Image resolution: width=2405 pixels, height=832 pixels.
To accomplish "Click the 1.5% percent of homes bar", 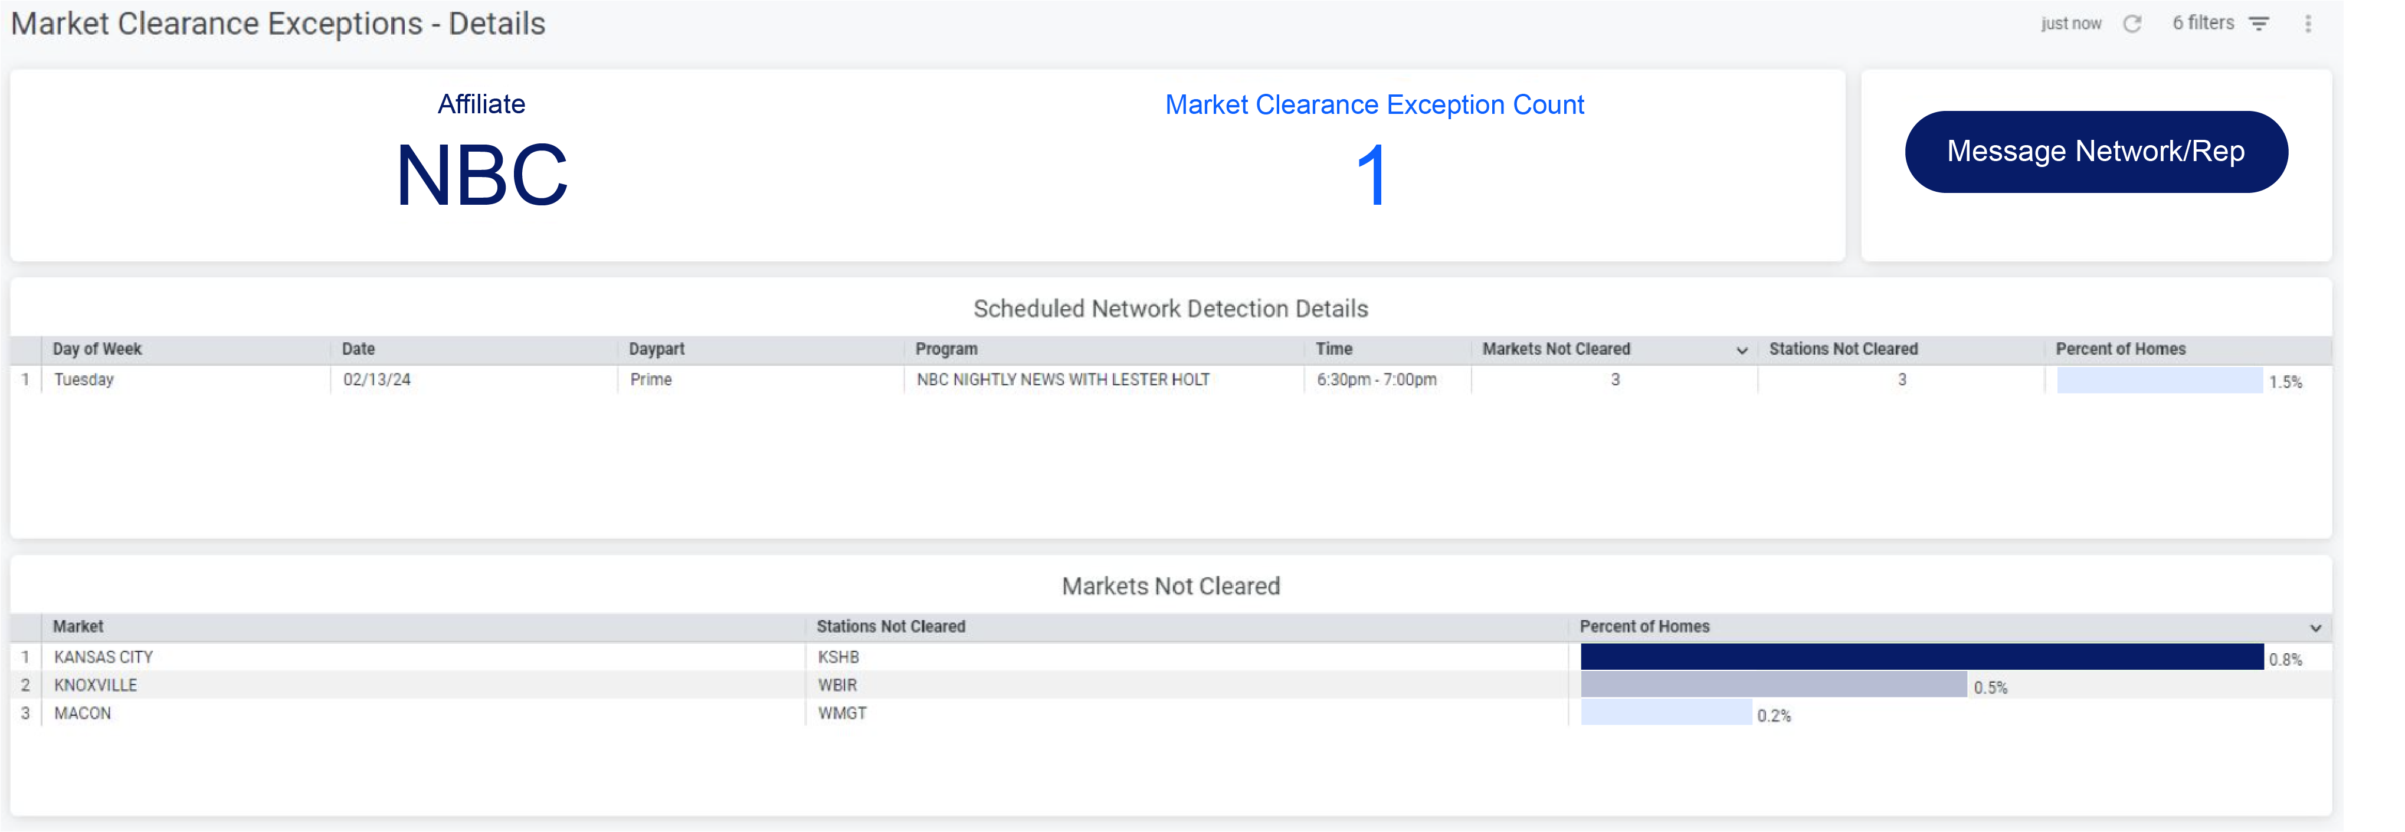I will 2160,380.
